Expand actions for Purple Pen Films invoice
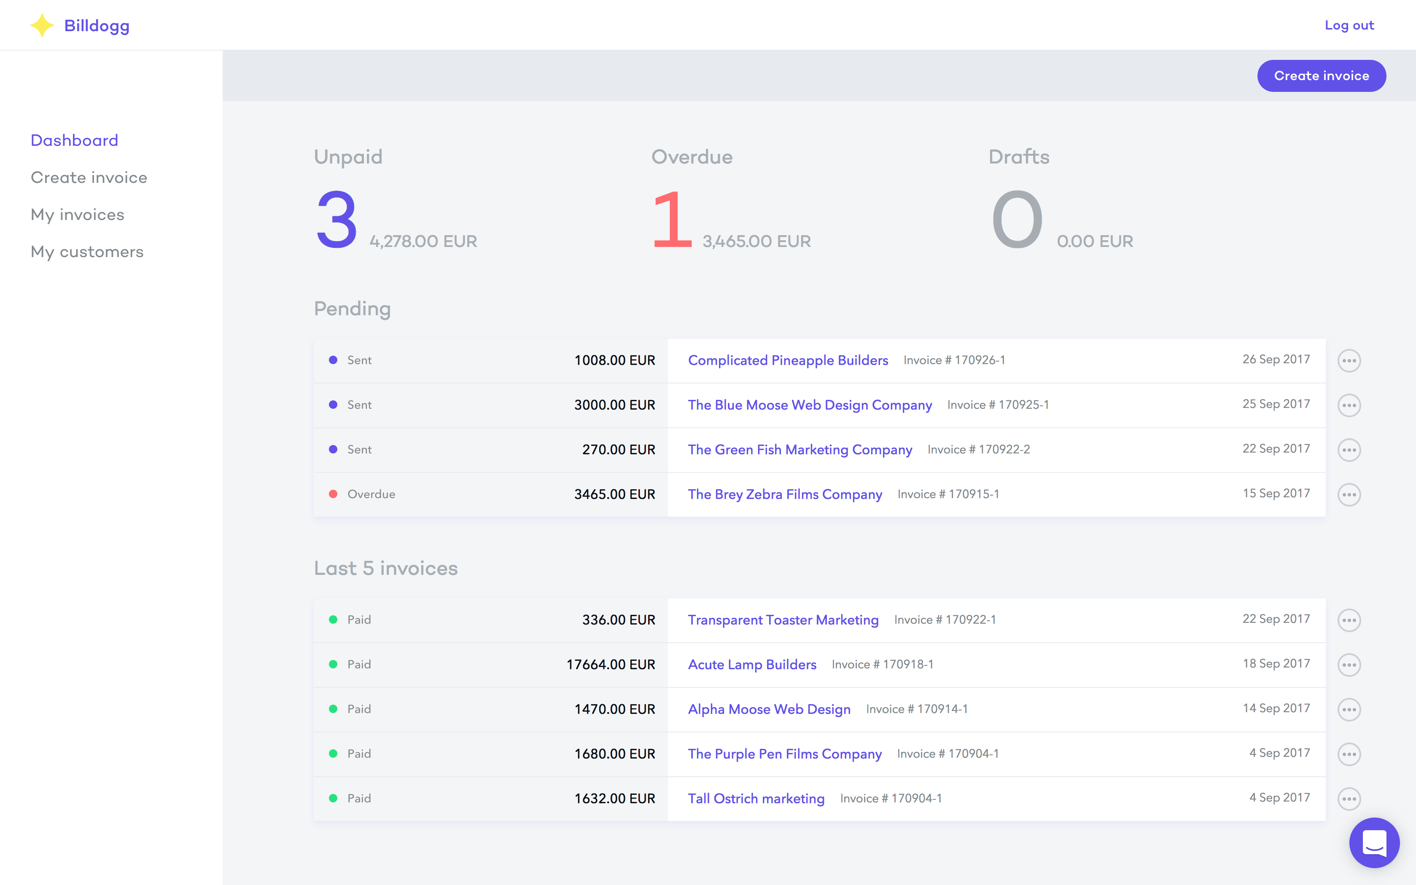1416x885 pixels. 1349,754
